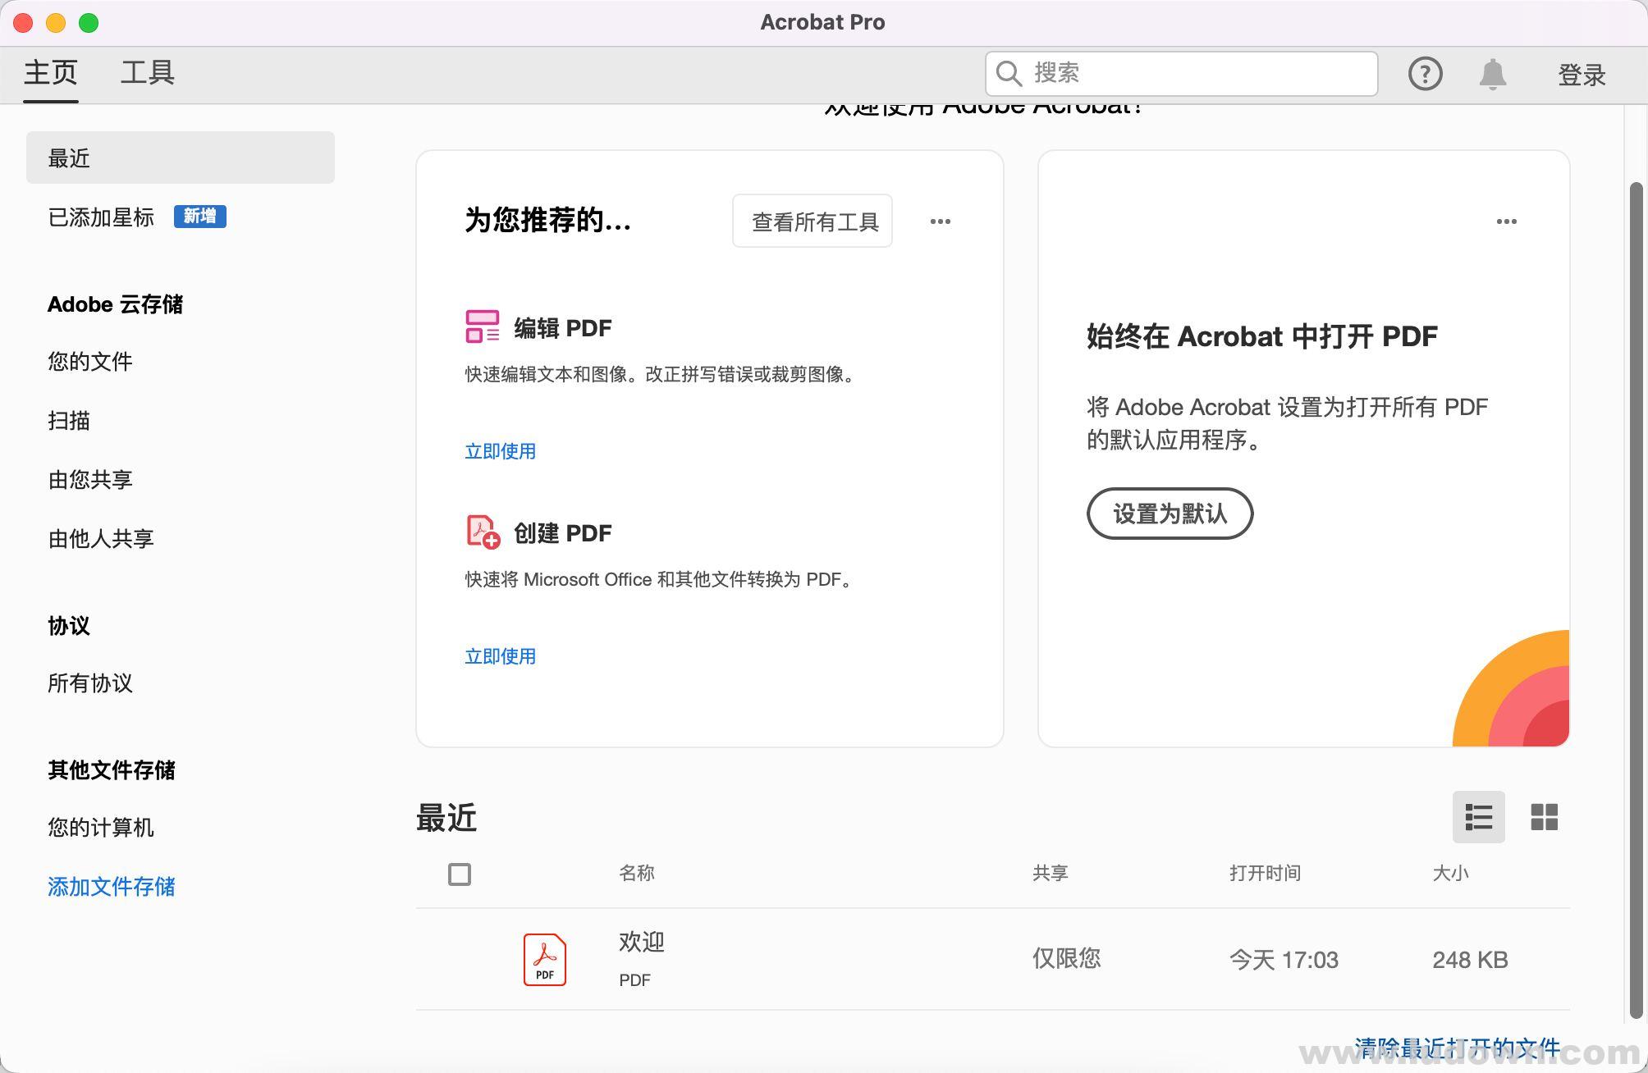The image size is (1648, 1073).
Task: Click the red close window button
Action: tap(23, 23)
